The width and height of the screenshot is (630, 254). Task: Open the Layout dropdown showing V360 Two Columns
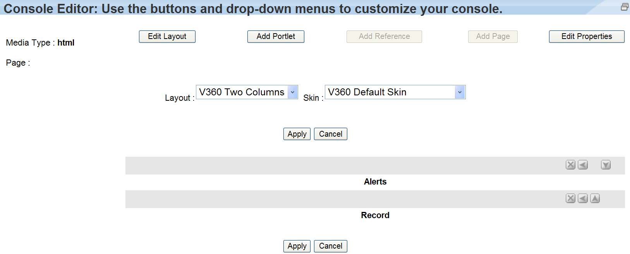293,92
